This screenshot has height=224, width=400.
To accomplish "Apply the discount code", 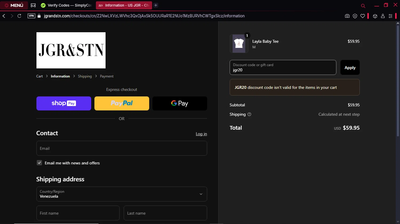I will pyautogui.click(x=350, y=67).
